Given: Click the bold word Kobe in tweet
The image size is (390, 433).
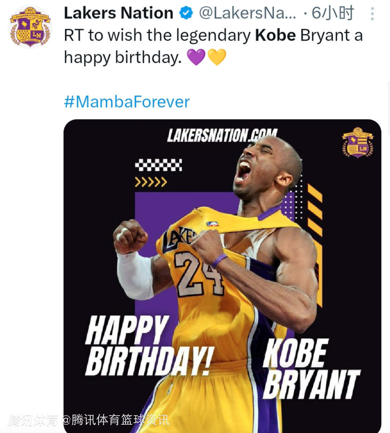Looking at the screenshot, I should (x=276, y=35).
